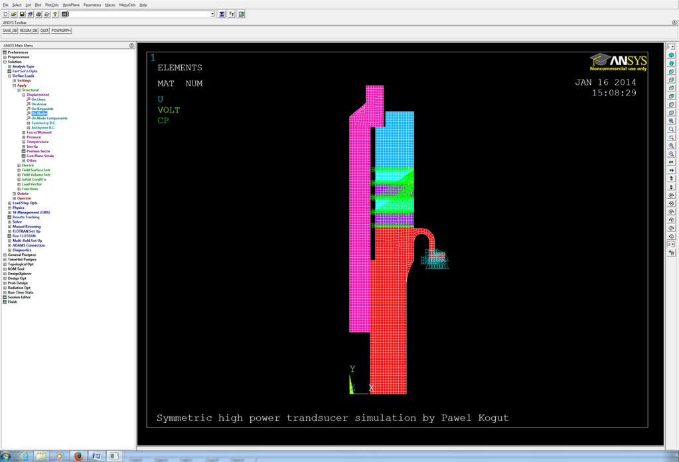Collapse the Solution tree node
This screenshot has height=462, width=679.
point(5,62)
